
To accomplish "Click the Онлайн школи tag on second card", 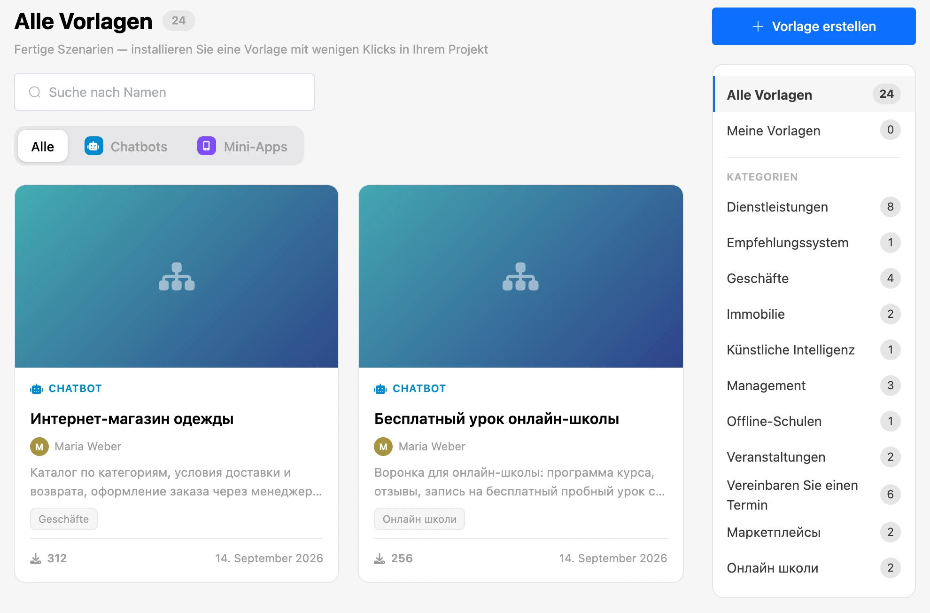I will coord(419,519).
